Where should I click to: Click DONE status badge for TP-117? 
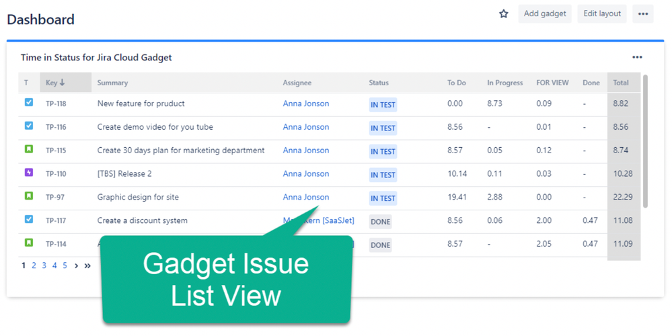click(381, 222)
